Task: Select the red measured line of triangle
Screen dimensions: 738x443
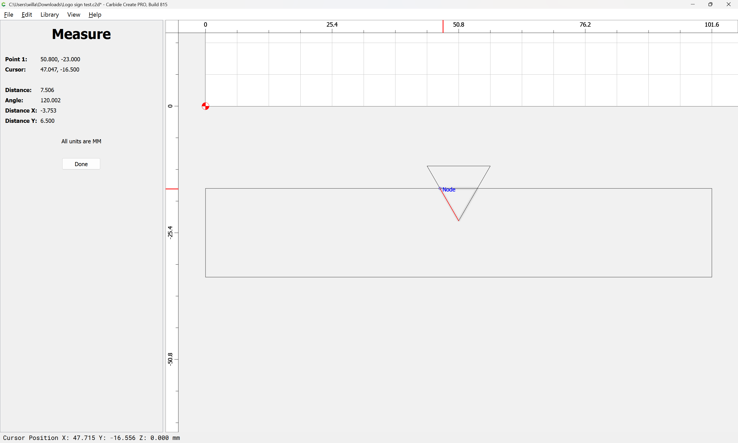Action: pos(449,205)
